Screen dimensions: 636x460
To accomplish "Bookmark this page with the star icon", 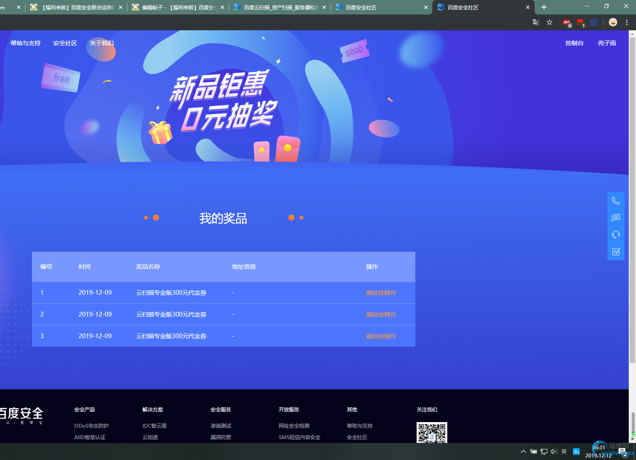I will pyautogui.click(x=550, y=22).
